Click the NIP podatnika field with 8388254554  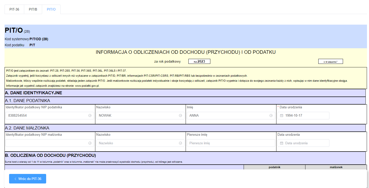49,116
